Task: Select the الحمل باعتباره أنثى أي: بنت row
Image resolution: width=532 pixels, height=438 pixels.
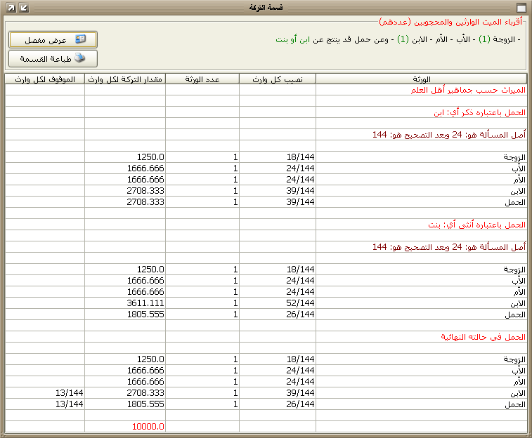Action: tap(478, 225)
